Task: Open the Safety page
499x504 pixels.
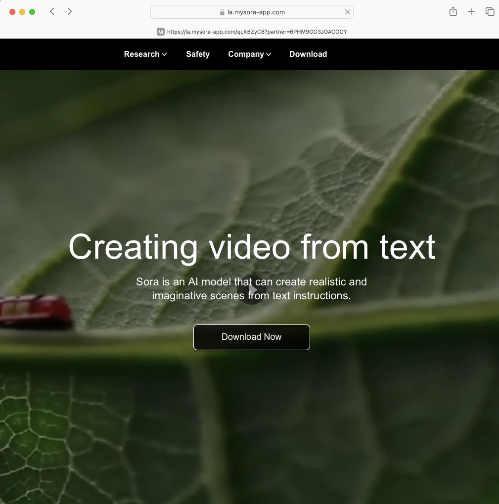Action: click(198, 54)
